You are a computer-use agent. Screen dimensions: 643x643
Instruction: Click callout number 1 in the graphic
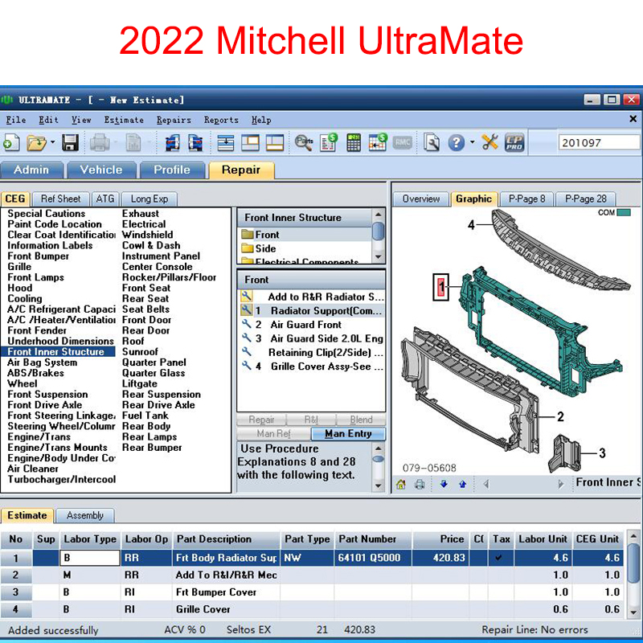(x=440, y=287)
